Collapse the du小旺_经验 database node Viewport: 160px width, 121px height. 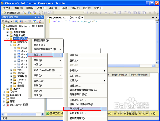click(x=8, y=39)
